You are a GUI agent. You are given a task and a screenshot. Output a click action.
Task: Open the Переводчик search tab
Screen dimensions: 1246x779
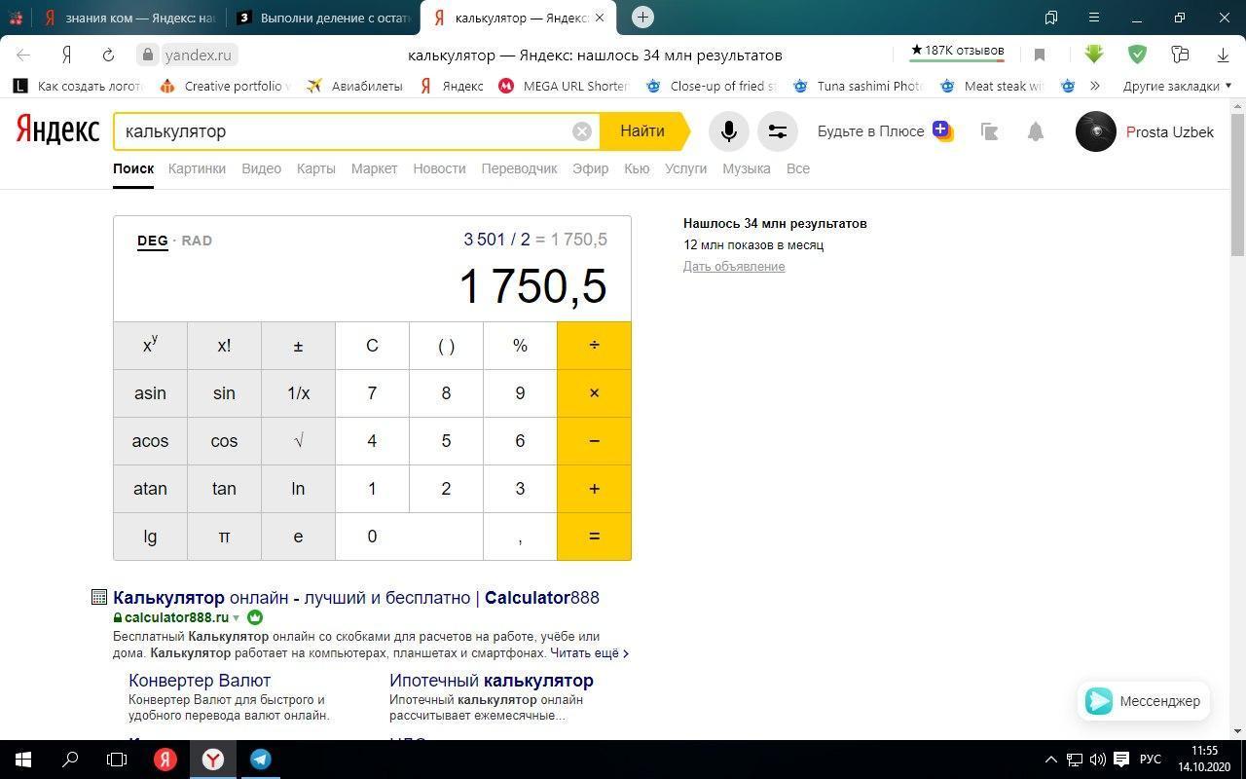(519, 168)
